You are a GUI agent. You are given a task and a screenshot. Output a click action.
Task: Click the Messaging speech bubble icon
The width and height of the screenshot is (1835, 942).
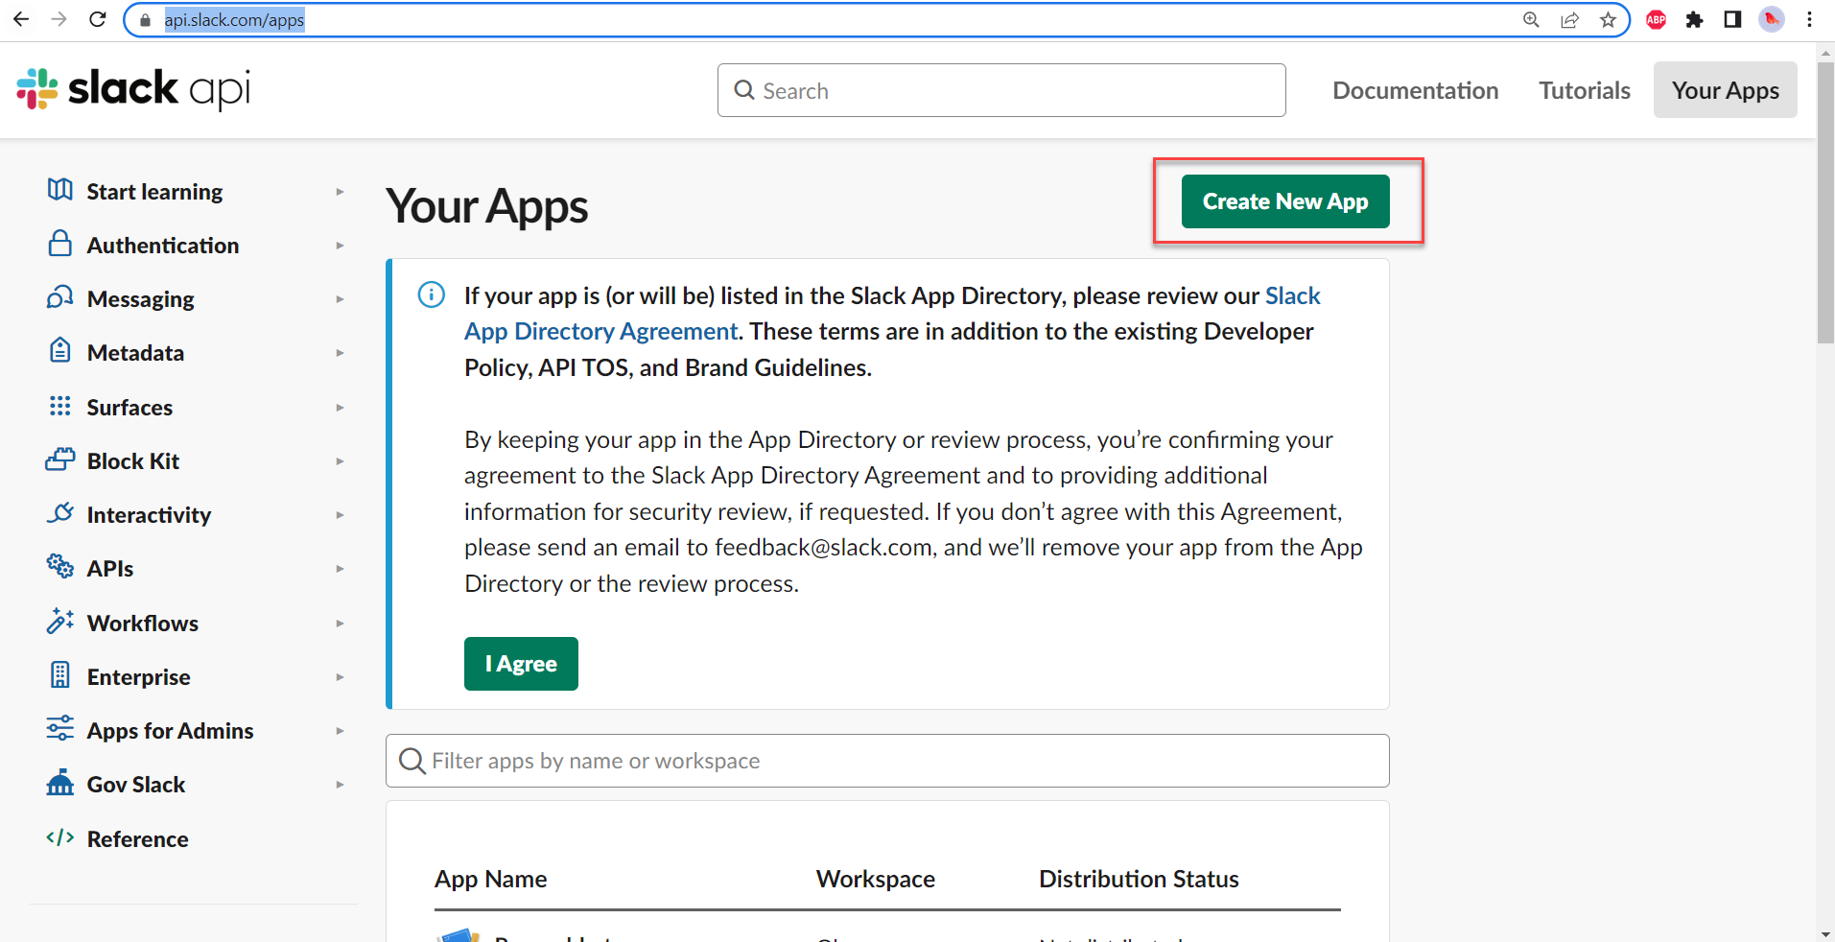click(59, 297)
